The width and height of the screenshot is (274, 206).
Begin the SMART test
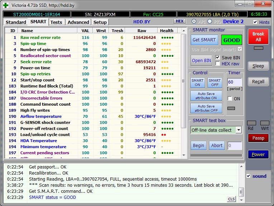(x=198, y=145)
